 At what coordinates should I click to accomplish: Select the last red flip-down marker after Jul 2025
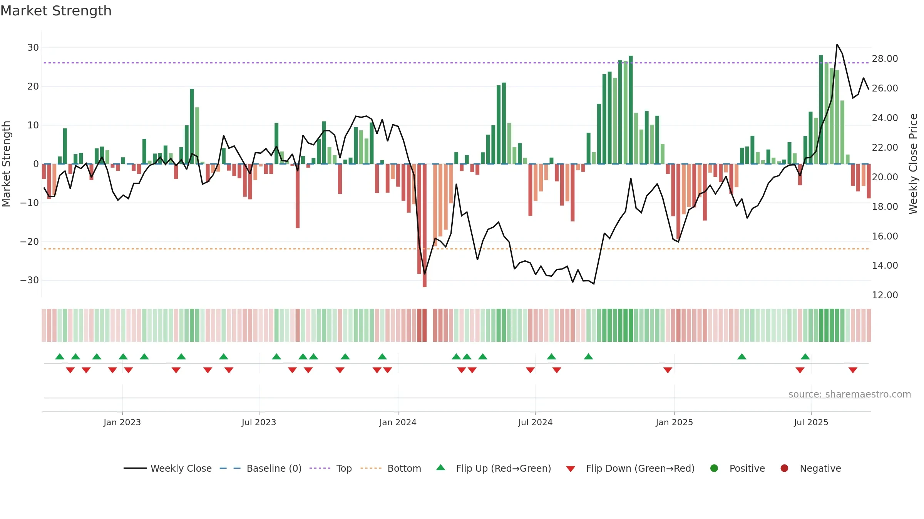(853, 370)
